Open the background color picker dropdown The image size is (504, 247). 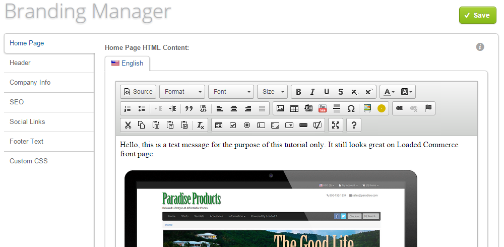[x=406, y=92]
